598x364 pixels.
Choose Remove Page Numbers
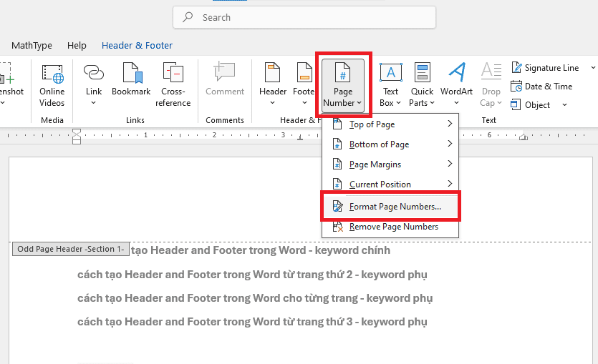(x=390, y=227)
